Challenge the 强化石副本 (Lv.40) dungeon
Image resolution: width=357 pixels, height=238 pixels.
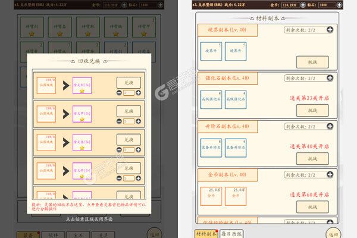click(x=312, y=110)
